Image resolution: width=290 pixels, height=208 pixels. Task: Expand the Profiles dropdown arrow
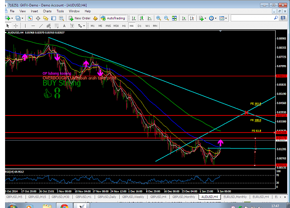coord(23,18)
